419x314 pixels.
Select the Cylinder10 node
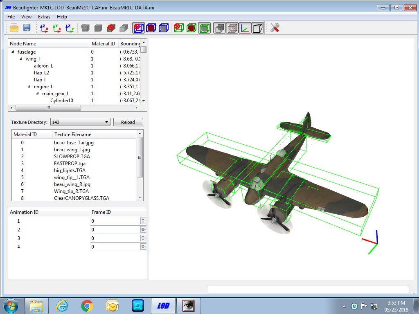[62, 101]
